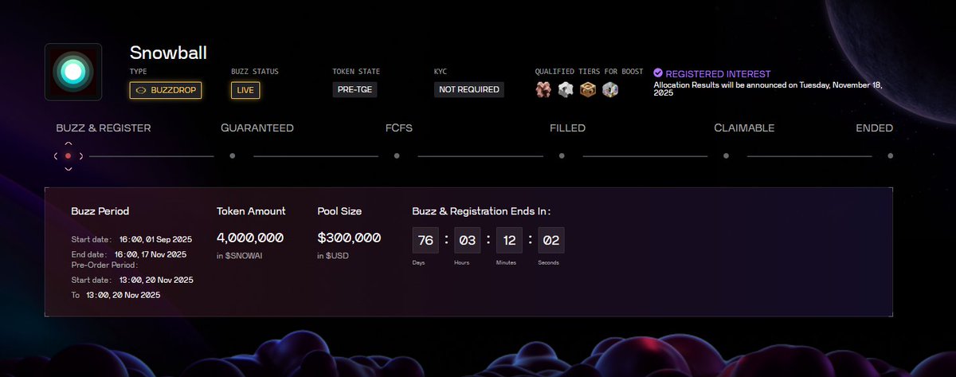Click the Days box in the countdown
Viewport: 956px width, 377px height.
426,241
